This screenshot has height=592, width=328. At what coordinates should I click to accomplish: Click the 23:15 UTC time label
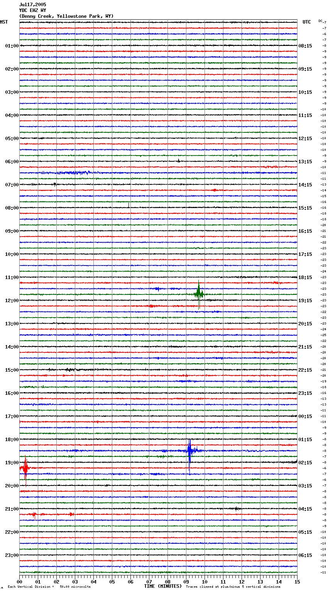coord(305,393)
